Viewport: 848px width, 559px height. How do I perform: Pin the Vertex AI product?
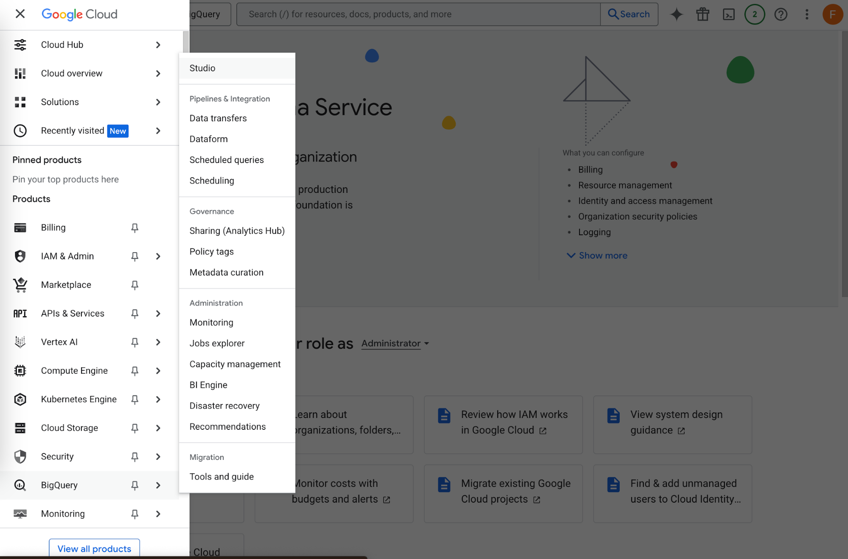[134, 342]
